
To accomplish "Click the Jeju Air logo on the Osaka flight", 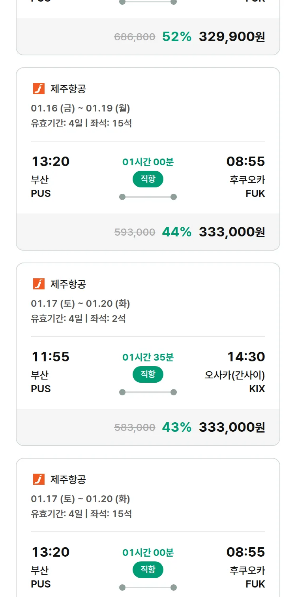I will tap(39, 284).
